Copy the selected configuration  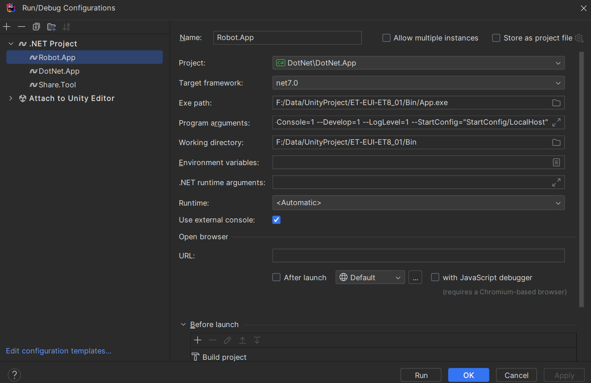coord(36,27)
